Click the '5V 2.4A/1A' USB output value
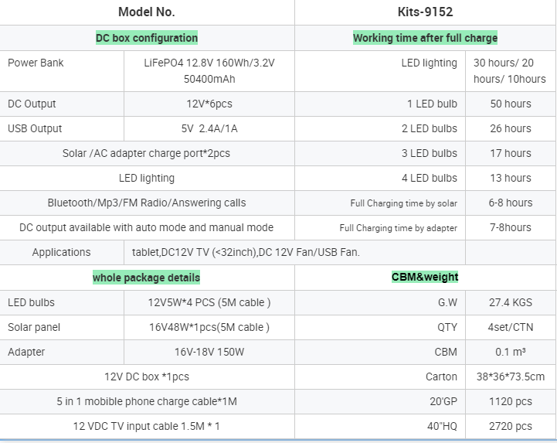This screenshot has height=443, width=557. tap(209, 128)
